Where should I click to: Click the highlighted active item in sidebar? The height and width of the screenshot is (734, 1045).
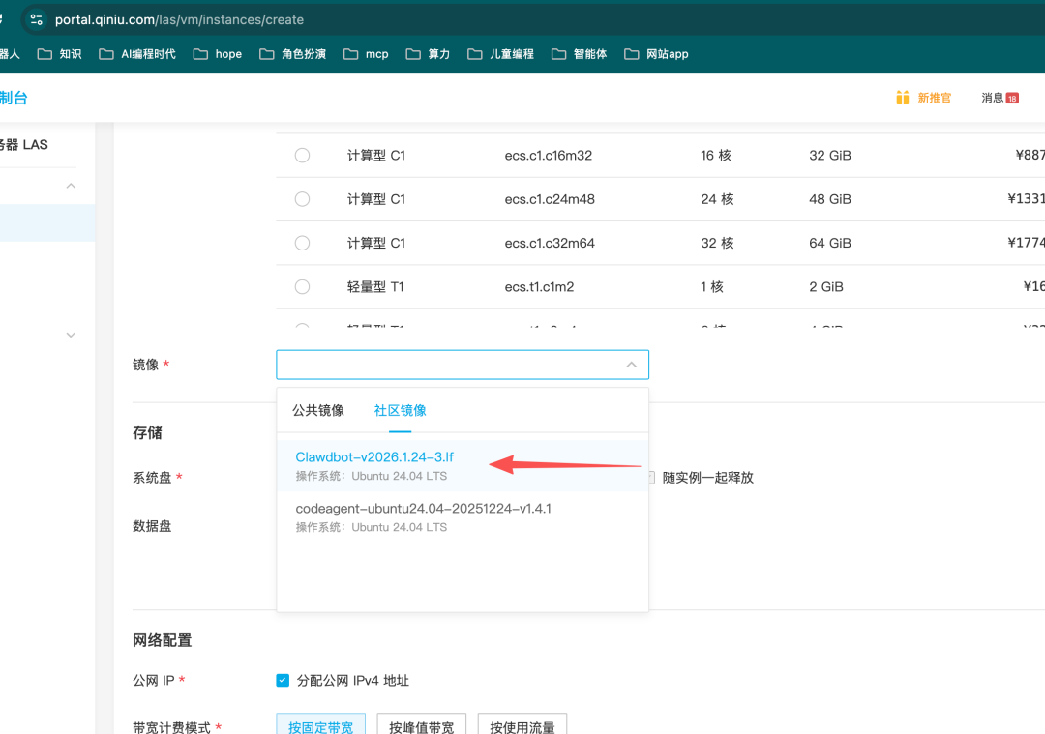47,223
